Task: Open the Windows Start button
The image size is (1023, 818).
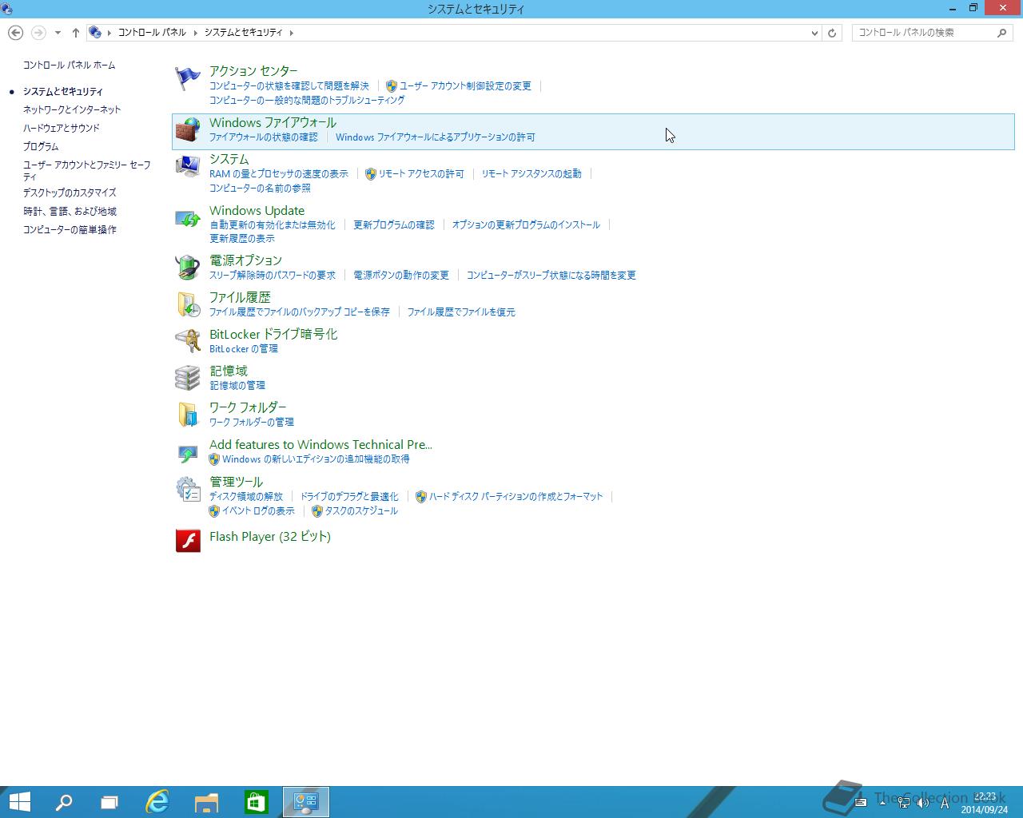Action: pos(19,802)
